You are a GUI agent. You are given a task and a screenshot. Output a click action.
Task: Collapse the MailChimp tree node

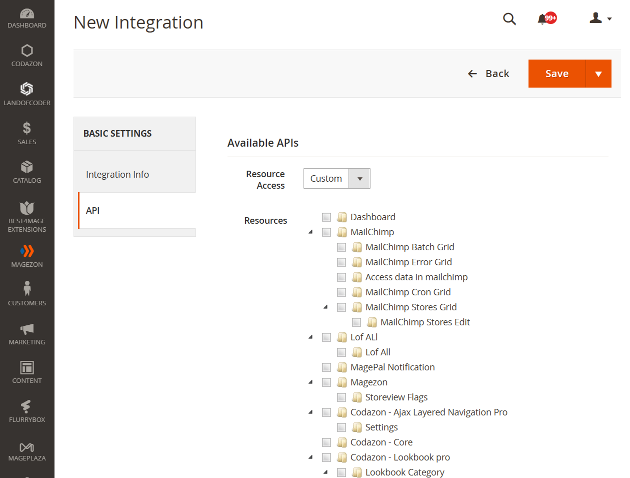[310, 232]
